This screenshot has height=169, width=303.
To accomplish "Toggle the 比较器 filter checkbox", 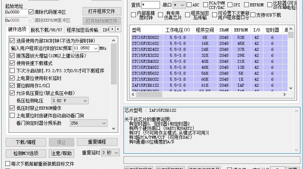I will click(x=270, y=5).
